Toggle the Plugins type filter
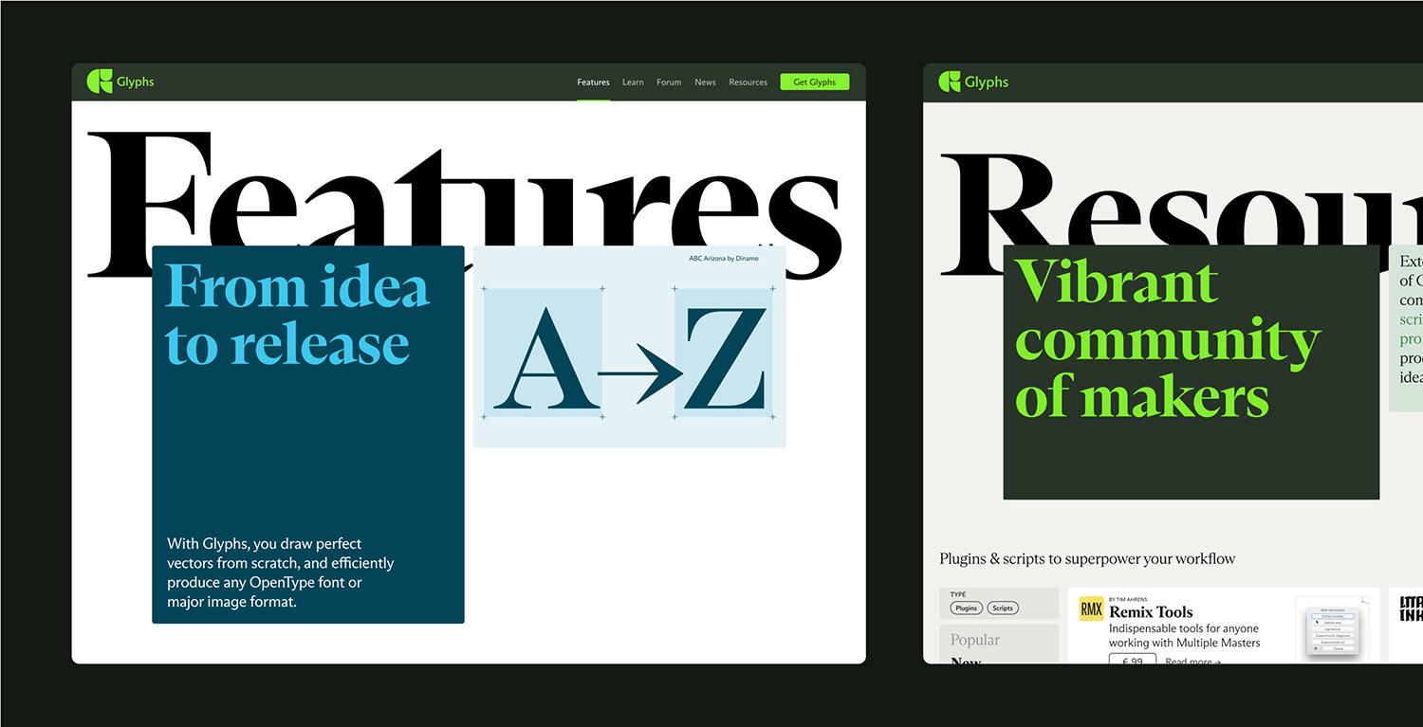Viewport: 1423px width, 727px height. click(x=966, y=608)
